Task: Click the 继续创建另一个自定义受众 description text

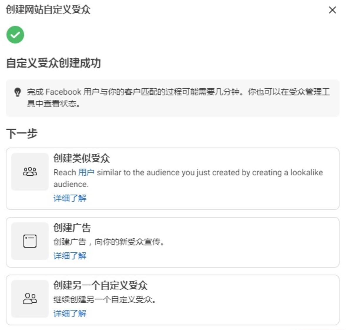Action: (x=105, y=300)
